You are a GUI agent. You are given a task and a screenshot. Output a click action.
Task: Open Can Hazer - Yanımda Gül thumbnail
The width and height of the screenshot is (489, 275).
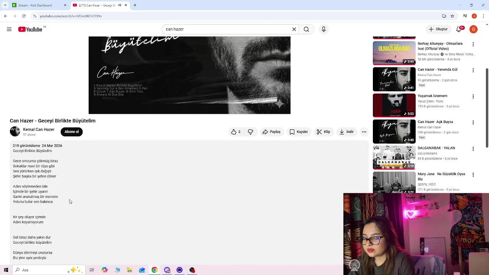(394, 79)
